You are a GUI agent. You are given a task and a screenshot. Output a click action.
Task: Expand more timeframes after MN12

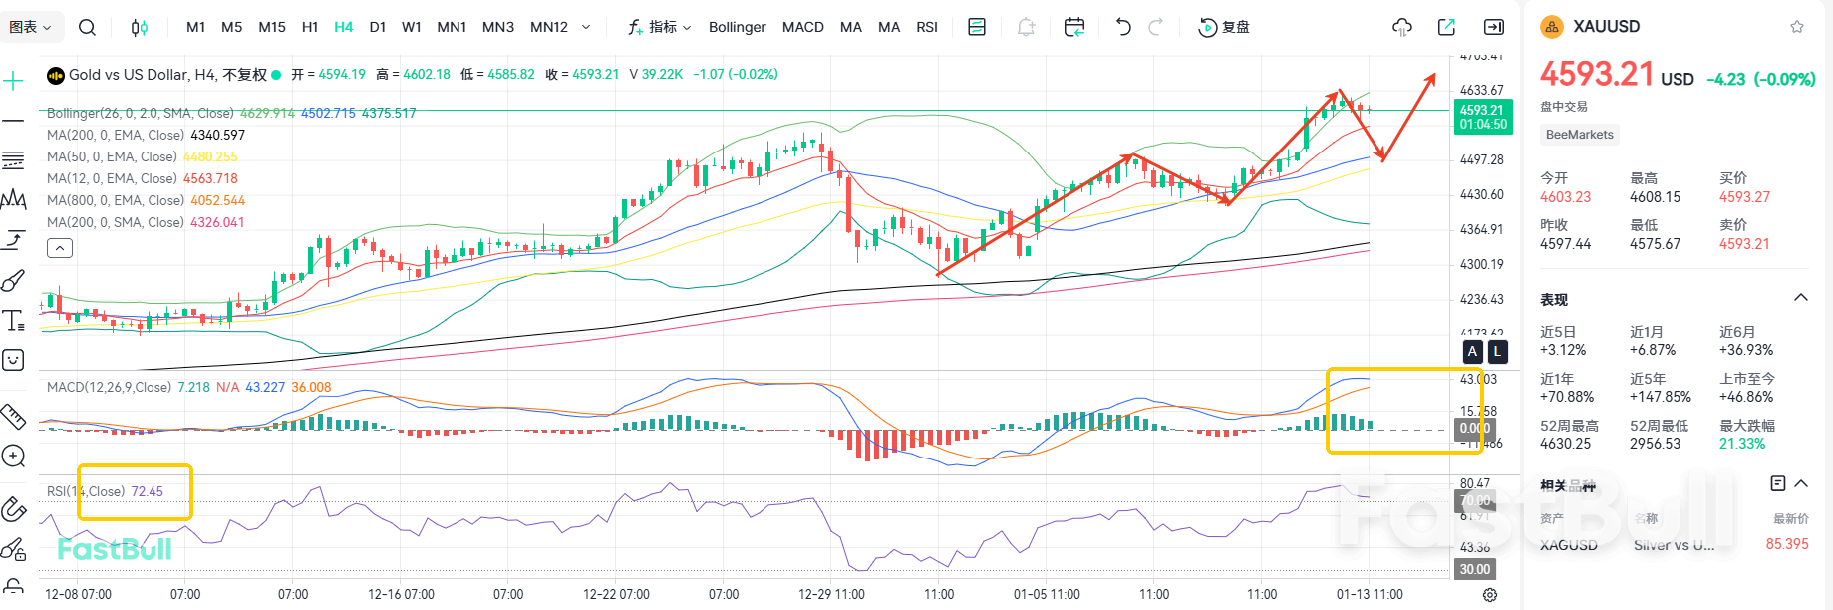586,27
